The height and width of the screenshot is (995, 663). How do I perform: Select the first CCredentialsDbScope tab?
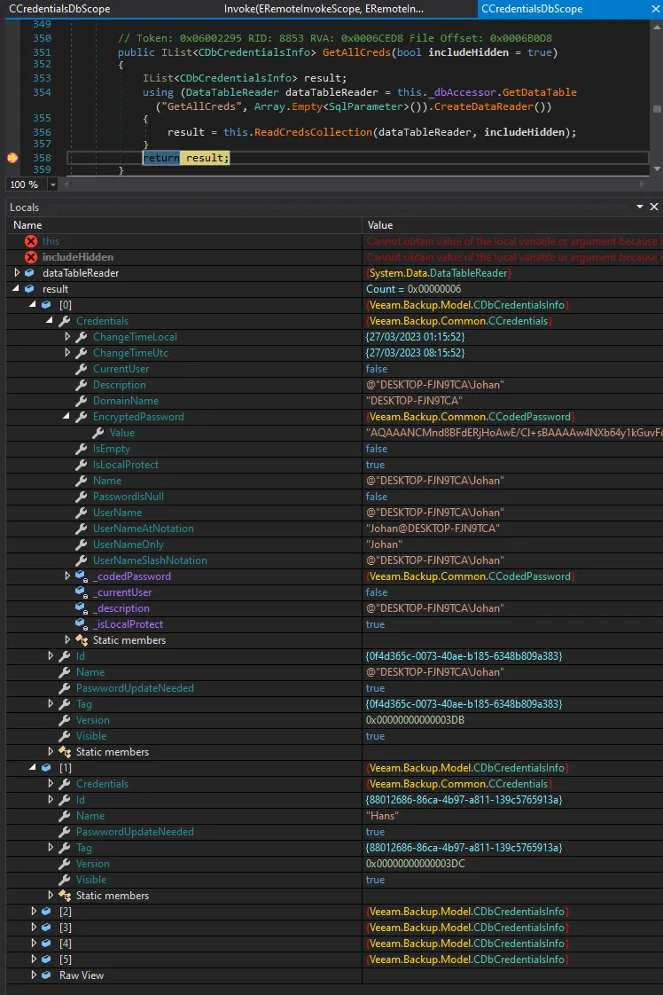pyautogui.click(x=59, y=9)
